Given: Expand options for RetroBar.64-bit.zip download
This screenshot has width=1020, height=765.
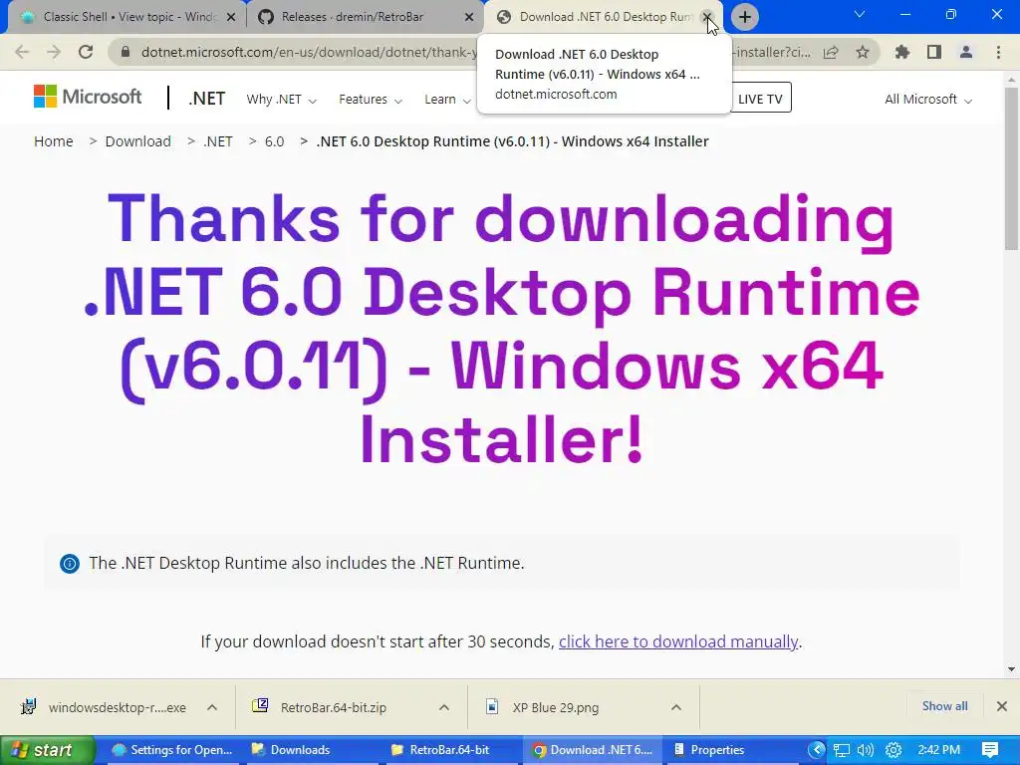Looking at the screenshot, I should coord(444,707).
